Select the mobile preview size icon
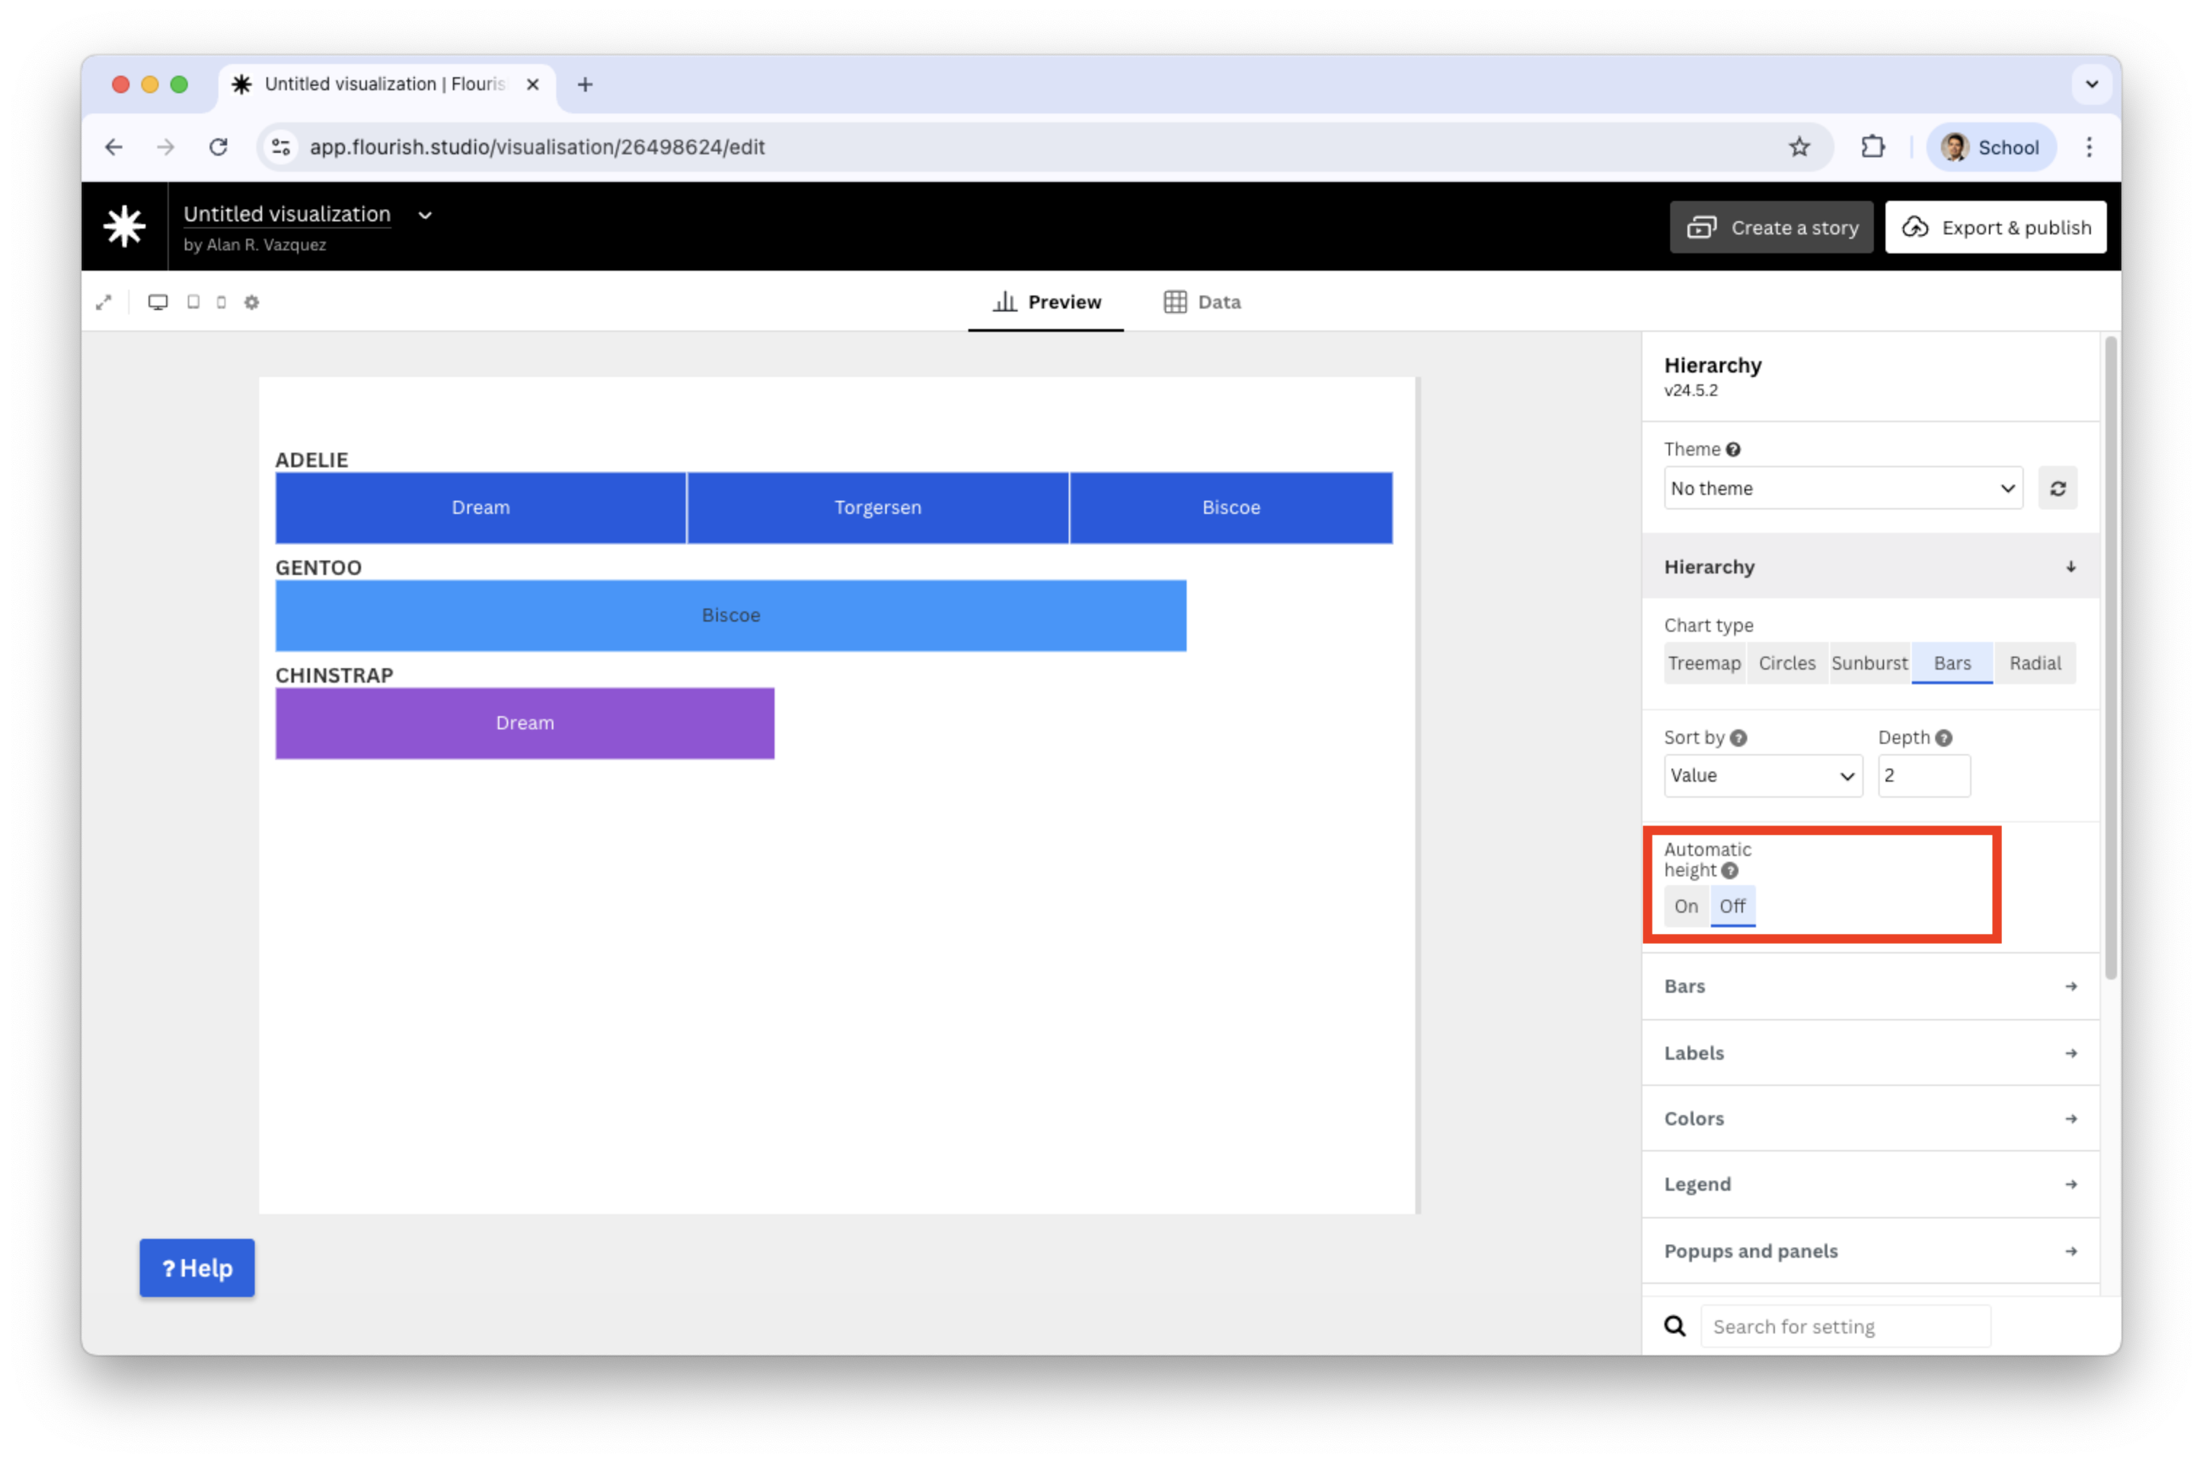Screen dimensions: 2203x1463 point(221,302)
